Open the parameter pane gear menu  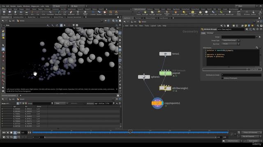coord(247,29)
